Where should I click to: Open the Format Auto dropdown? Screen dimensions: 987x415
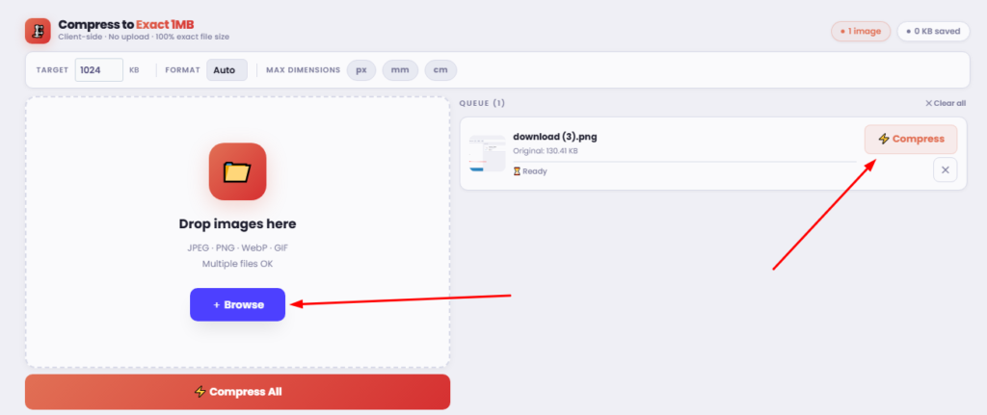(227, 69)
